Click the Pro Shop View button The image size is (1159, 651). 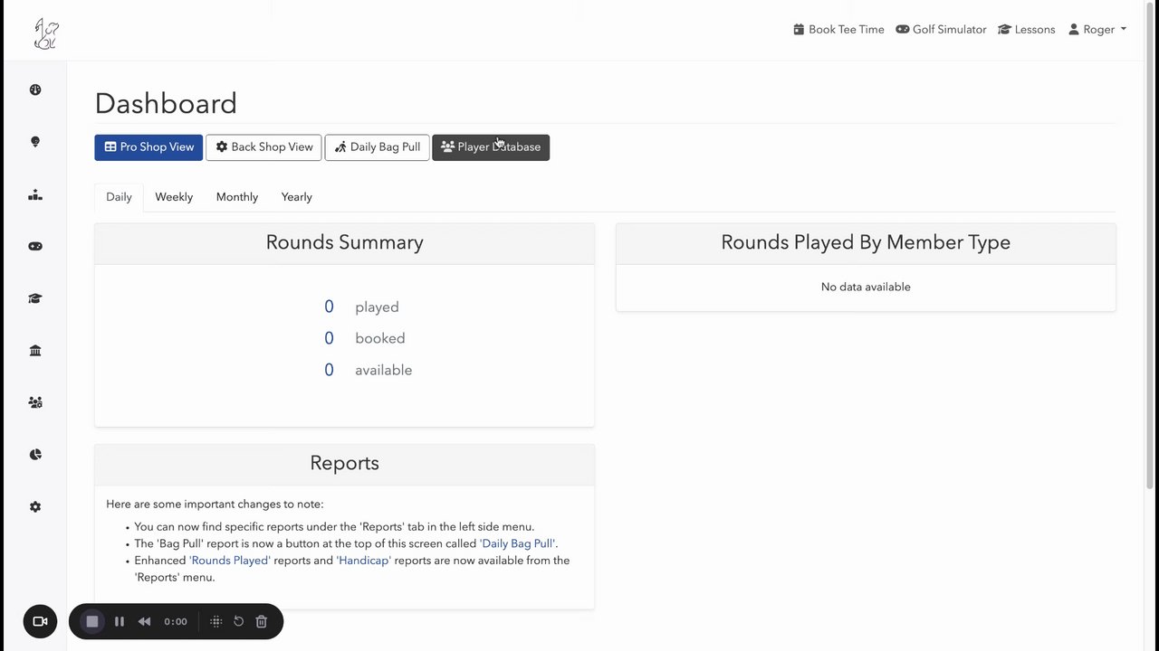tap(149, 147)
